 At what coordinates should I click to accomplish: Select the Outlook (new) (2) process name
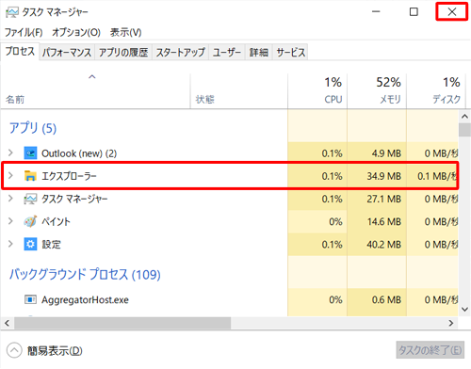pos(79,153)
